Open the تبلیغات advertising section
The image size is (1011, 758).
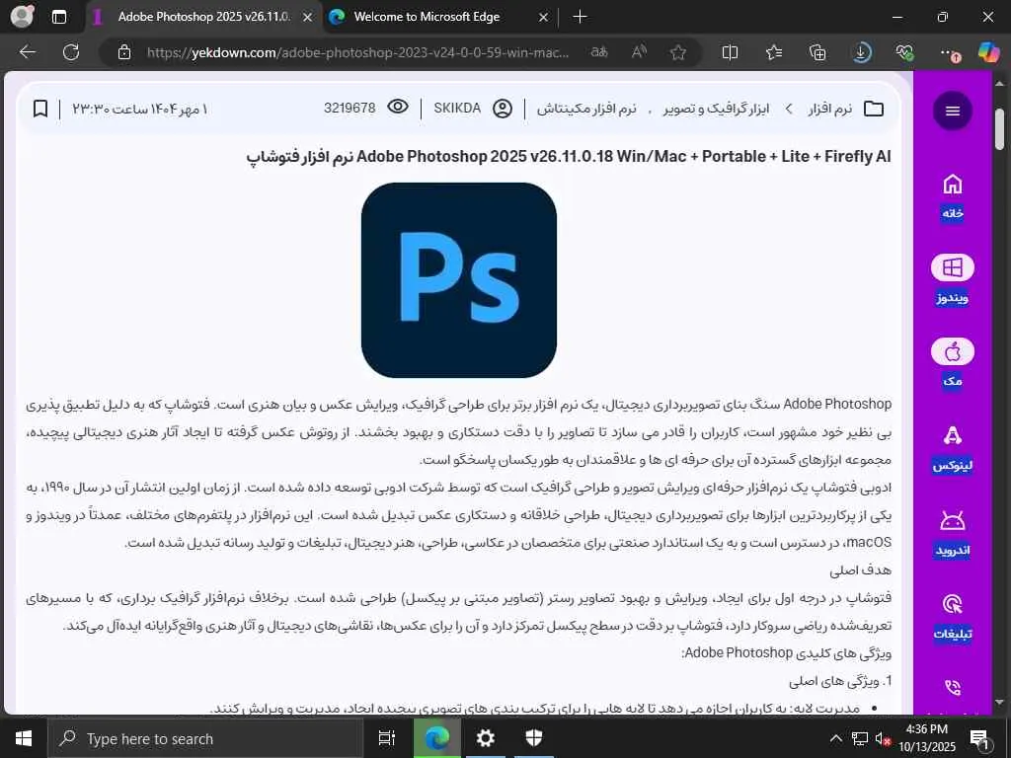click(953, 618)
